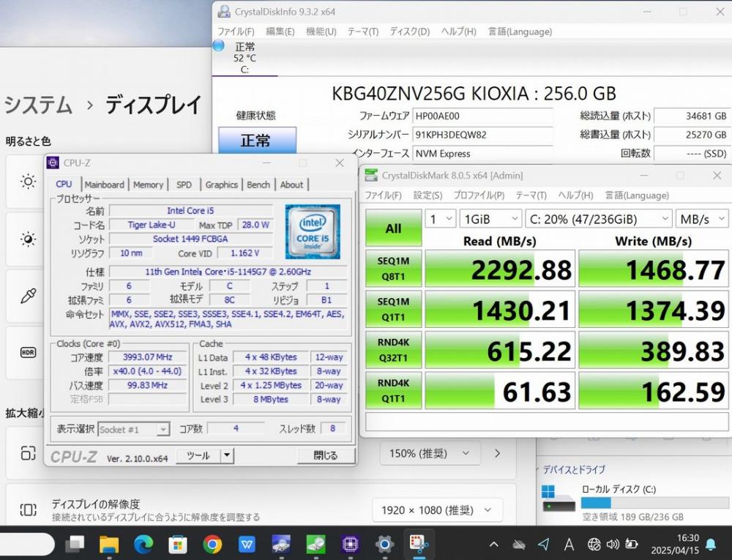Screen dimensions: 732x560
Task: Open File Explorer from the taskbar
Action: click(109, 544)
